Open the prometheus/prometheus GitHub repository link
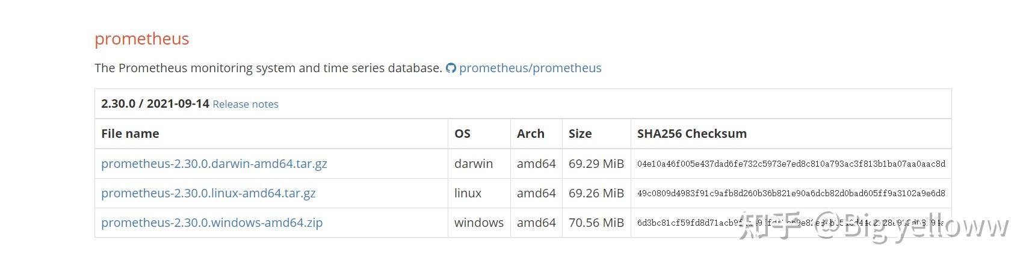The image size is (1035, 272). 530,68
